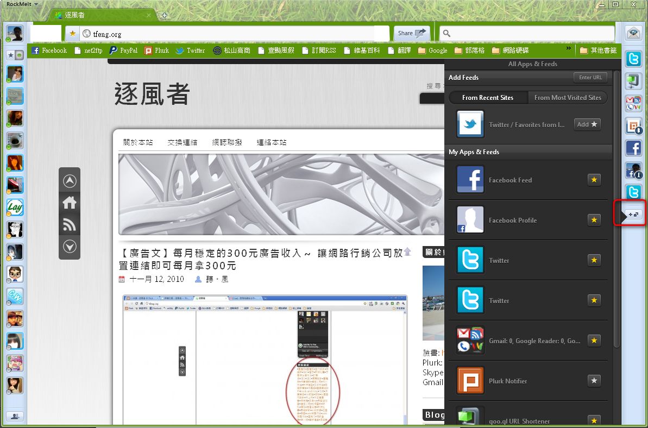The image size is (648, 428).
Task: Toggle the online friends green dot filter
Action: 19,55
